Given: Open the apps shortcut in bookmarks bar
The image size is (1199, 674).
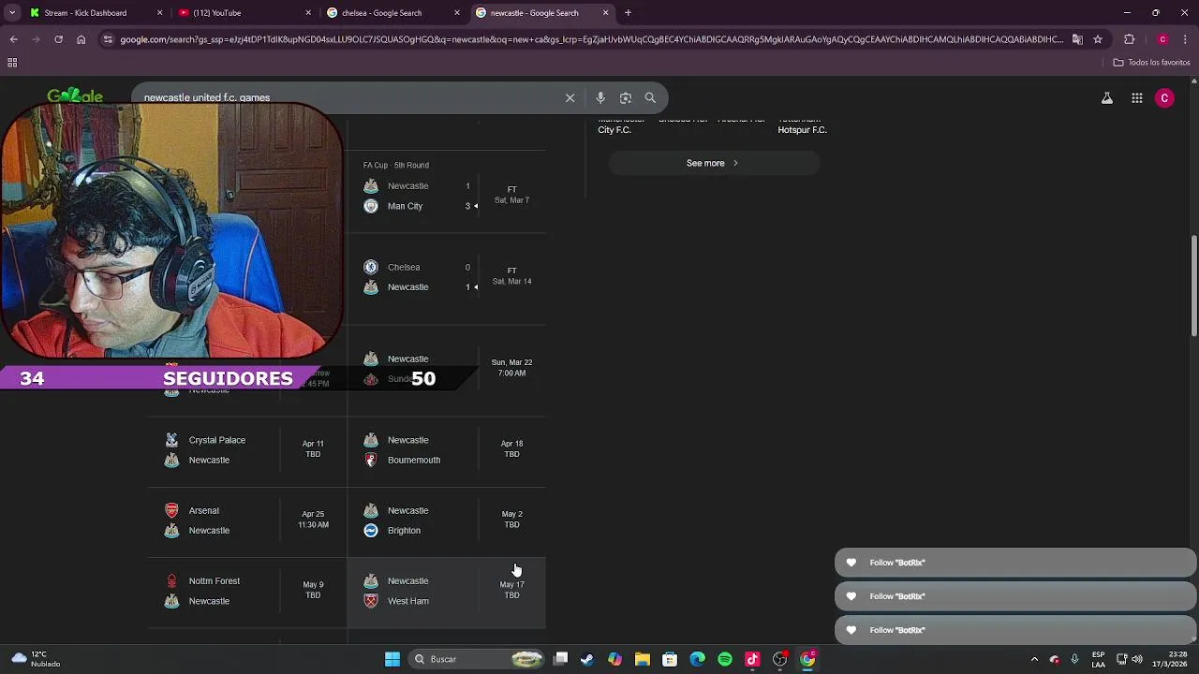Looking at the screenshot, I should [x=12, y=63].
